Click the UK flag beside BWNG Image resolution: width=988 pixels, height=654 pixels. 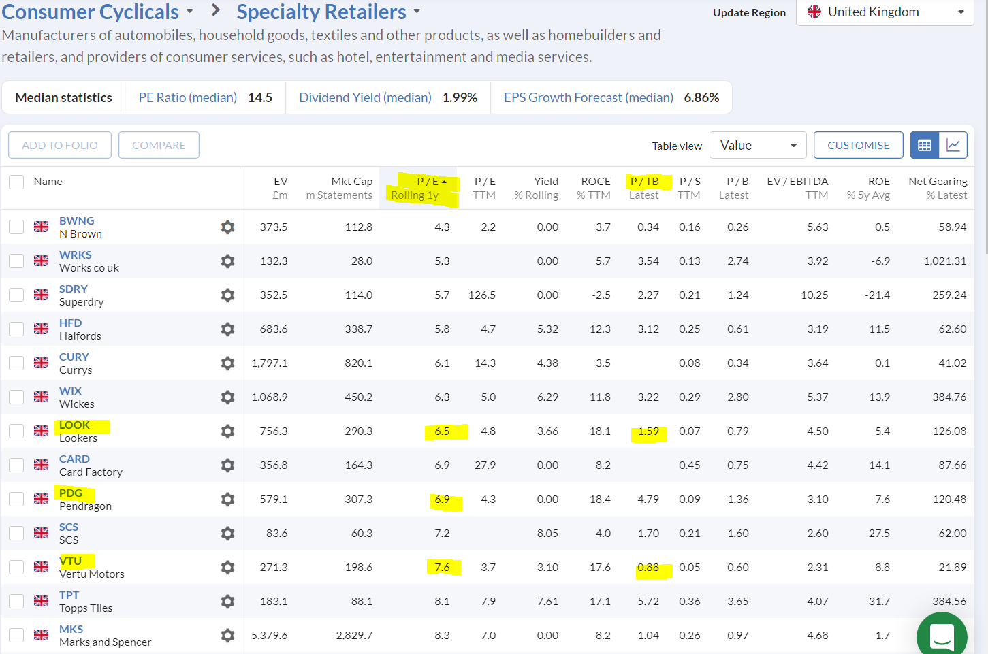tap(42, 227)
